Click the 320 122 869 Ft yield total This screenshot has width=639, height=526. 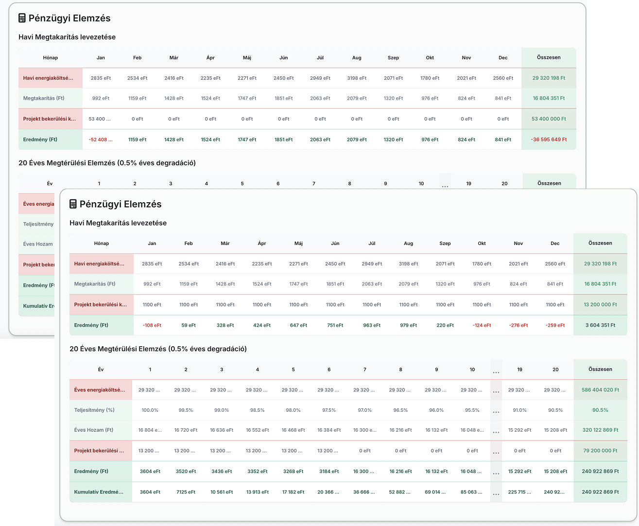coord(600,430)
